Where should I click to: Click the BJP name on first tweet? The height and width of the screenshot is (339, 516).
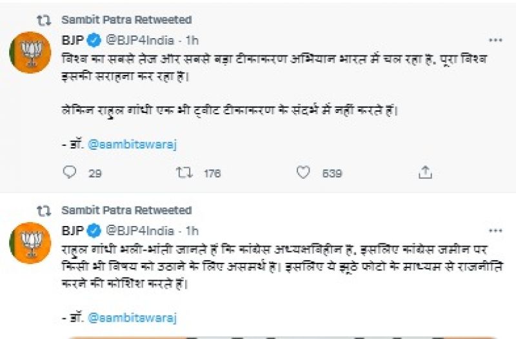click(72, 40)
